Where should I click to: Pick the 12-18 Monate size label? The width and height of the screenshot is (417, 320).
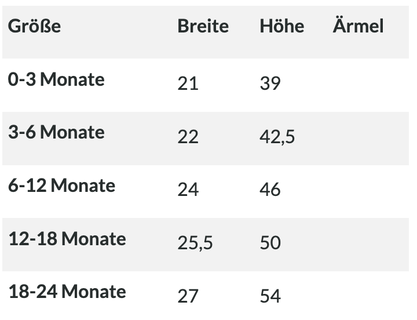(67, 239)
